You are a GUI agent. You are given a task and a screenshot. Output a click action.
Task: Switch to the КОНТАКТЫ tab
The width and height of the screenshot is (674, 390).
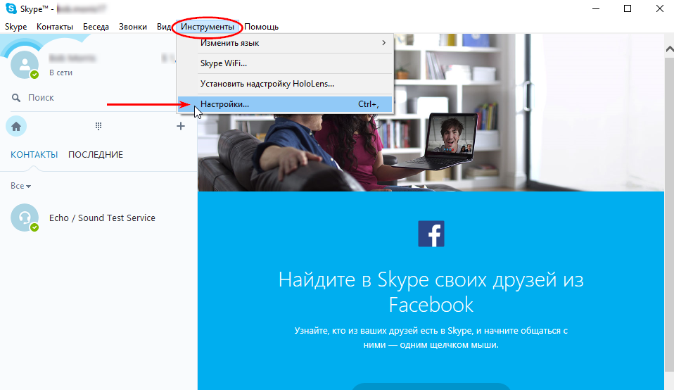34,155
